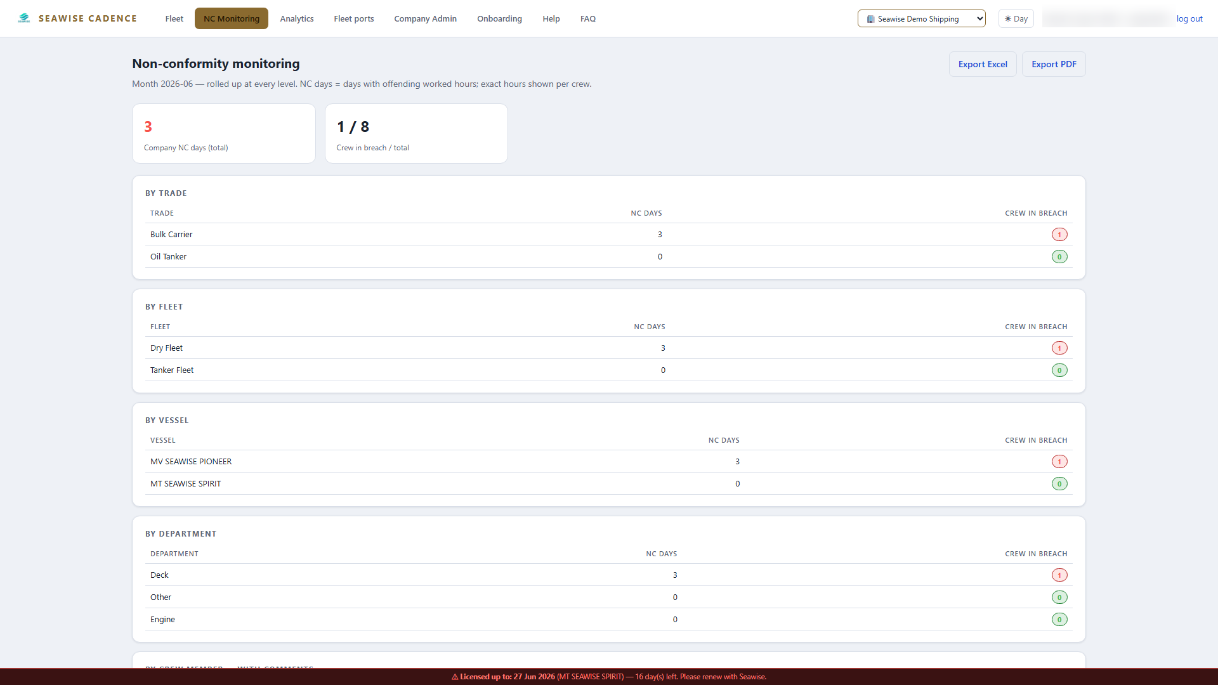Viewport: 1218px width, 685px height.
Task: Go to Company Admin tab
Action: click(x=425, y=18)
